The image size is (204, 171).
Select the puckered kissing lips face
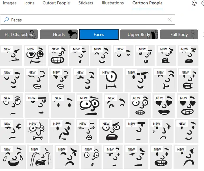click(x=86, y=131)
